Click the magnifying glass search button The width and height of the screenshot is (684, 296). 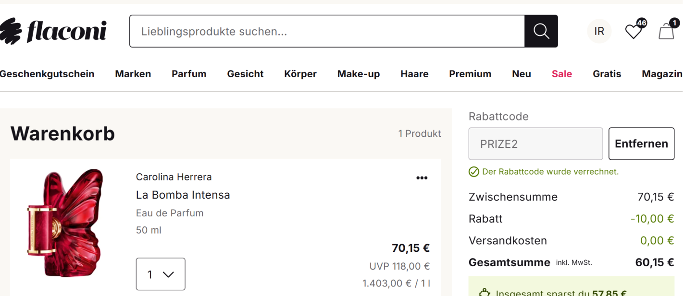541,31
